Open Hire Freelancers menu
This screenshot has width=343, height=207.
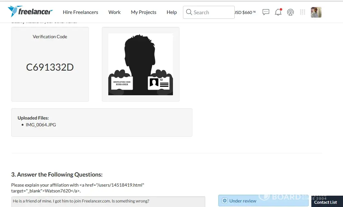pos(80,12)
